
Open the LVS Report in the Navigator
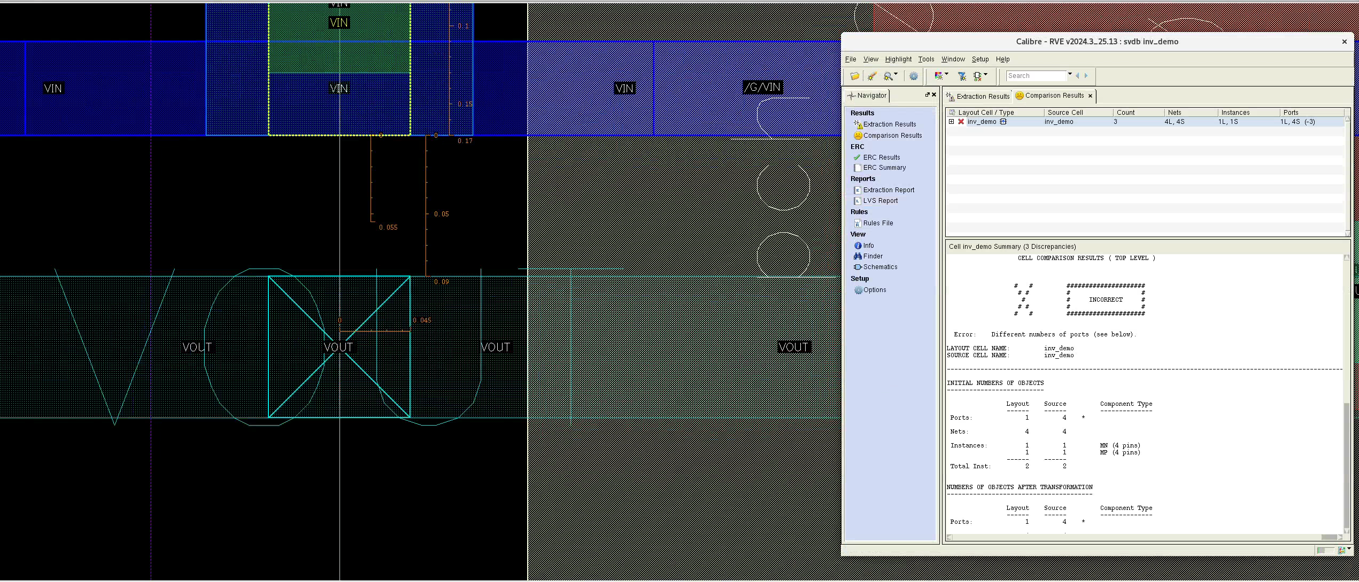[x=880, y=201]
